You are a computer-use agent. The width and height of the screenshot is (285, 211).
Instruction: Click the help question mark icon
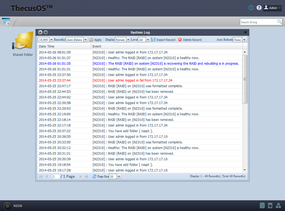point(259,8)
